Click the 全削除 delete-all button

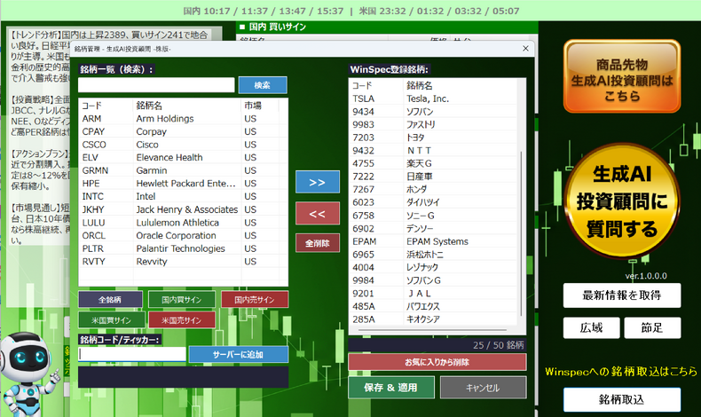click(x=318, y=243)
